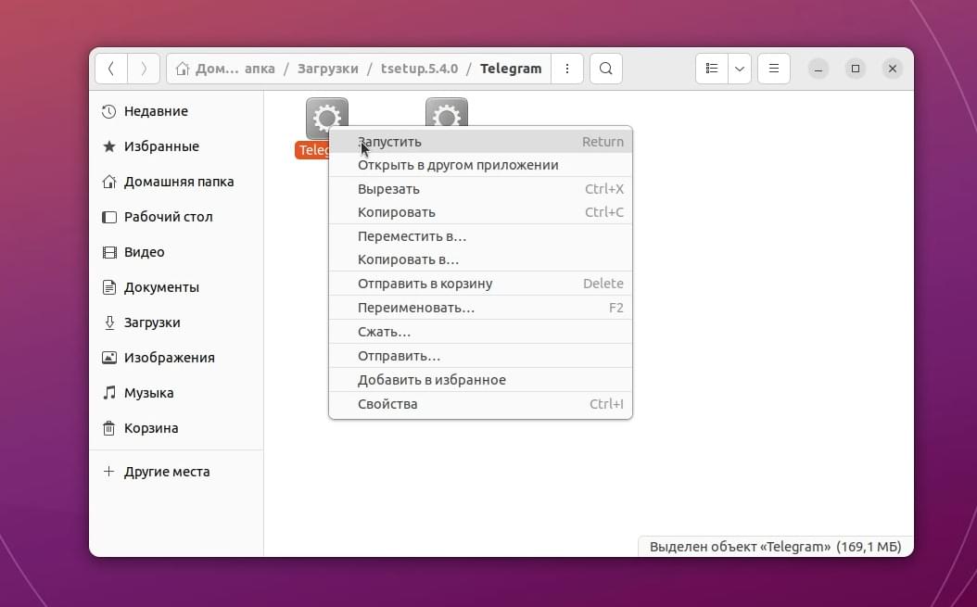Click the film icon beside Видео

[109, 252]
